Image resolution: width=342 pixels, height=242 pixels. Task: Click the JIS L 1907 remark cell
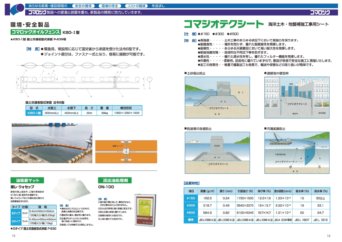click(302, 220)
